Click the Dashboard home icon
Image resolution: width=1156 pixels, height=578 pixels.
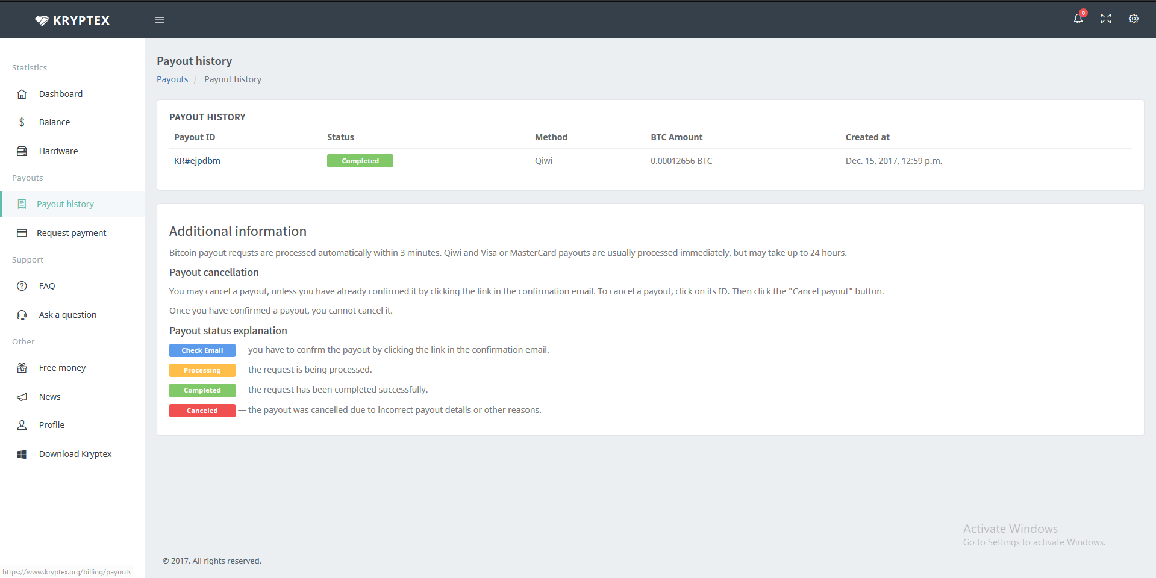point(22,94)
